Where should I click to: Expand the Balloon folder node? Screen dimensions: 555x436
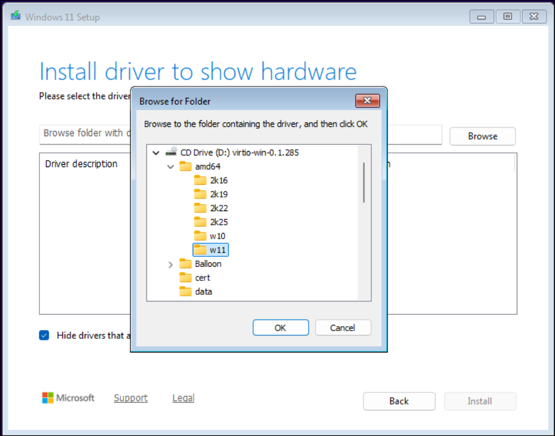click(170, 264)
